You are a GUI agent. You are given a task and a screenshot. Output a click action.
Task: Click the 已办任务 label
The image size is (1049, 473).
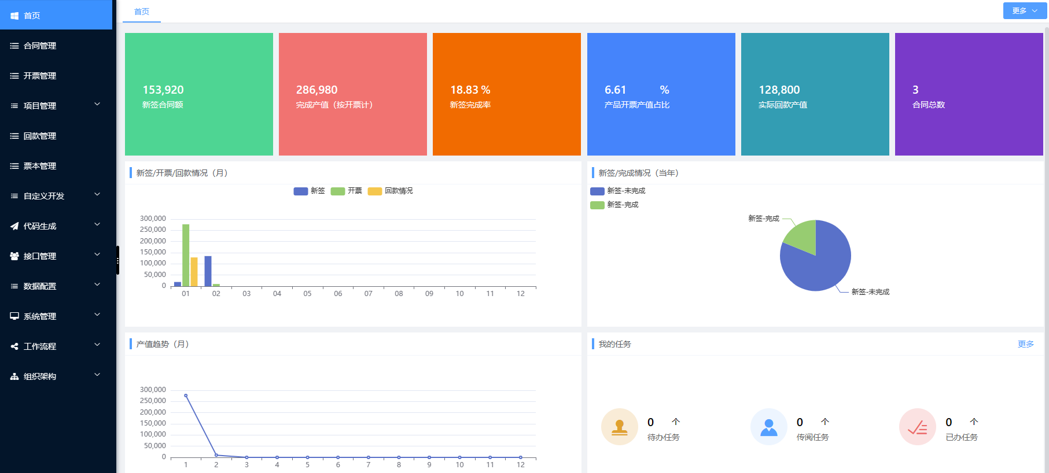(962, 437)
